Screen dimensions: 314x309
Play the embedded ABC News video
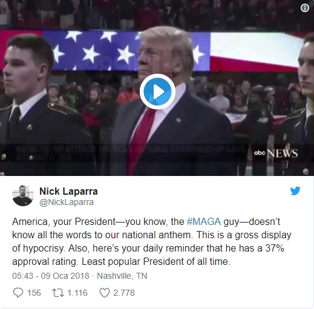pyautogui.click(x=157, y=92)
